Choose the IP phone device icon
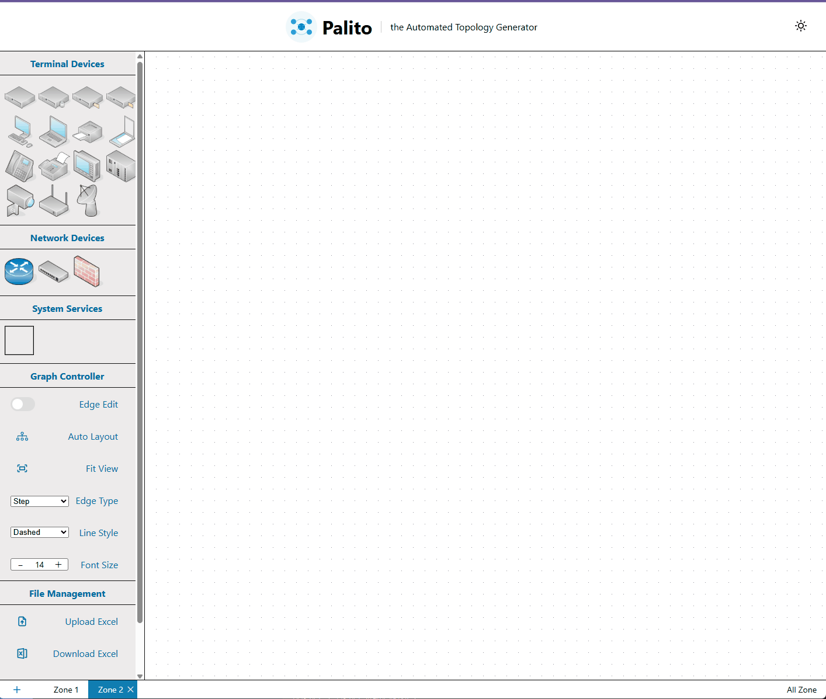This screenshot has width=826, height=699. point(19,166)
